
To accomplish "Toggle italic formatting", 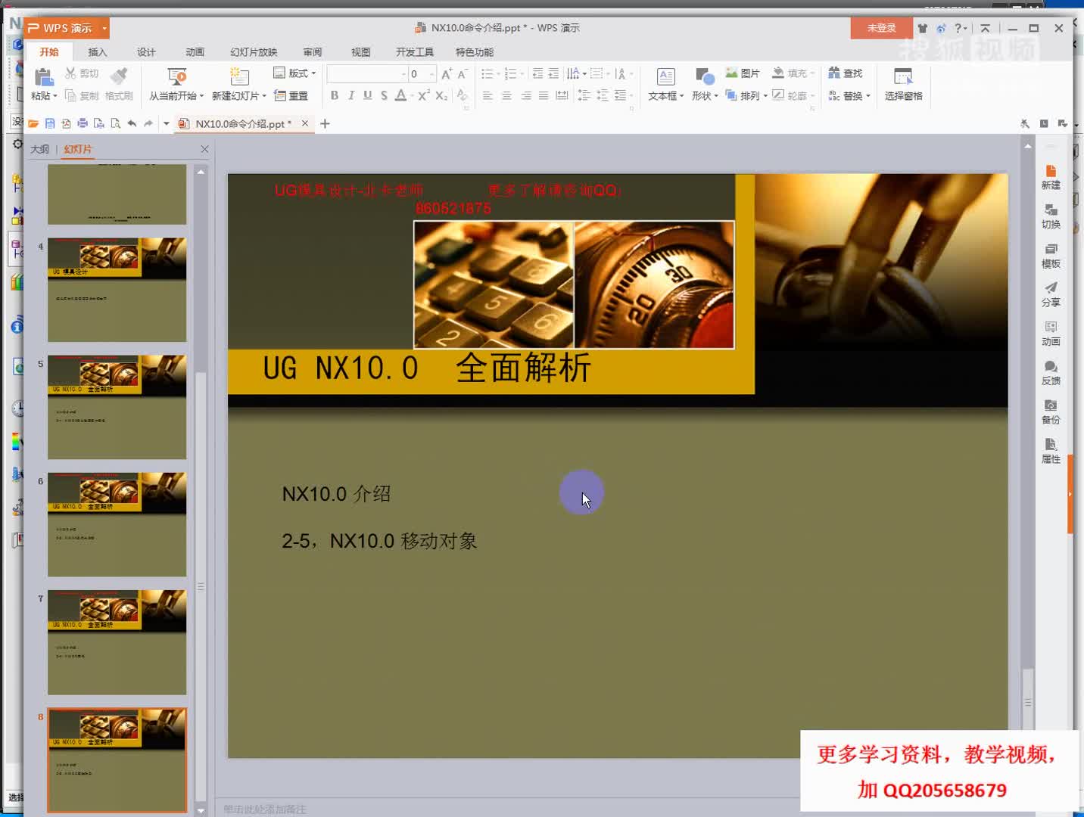I will tap(350, 95).
